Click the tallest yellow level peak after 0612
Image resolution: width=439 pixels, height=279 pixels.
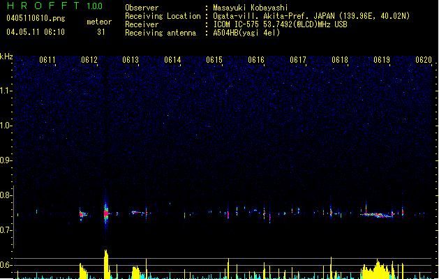[x=106, y=264]
